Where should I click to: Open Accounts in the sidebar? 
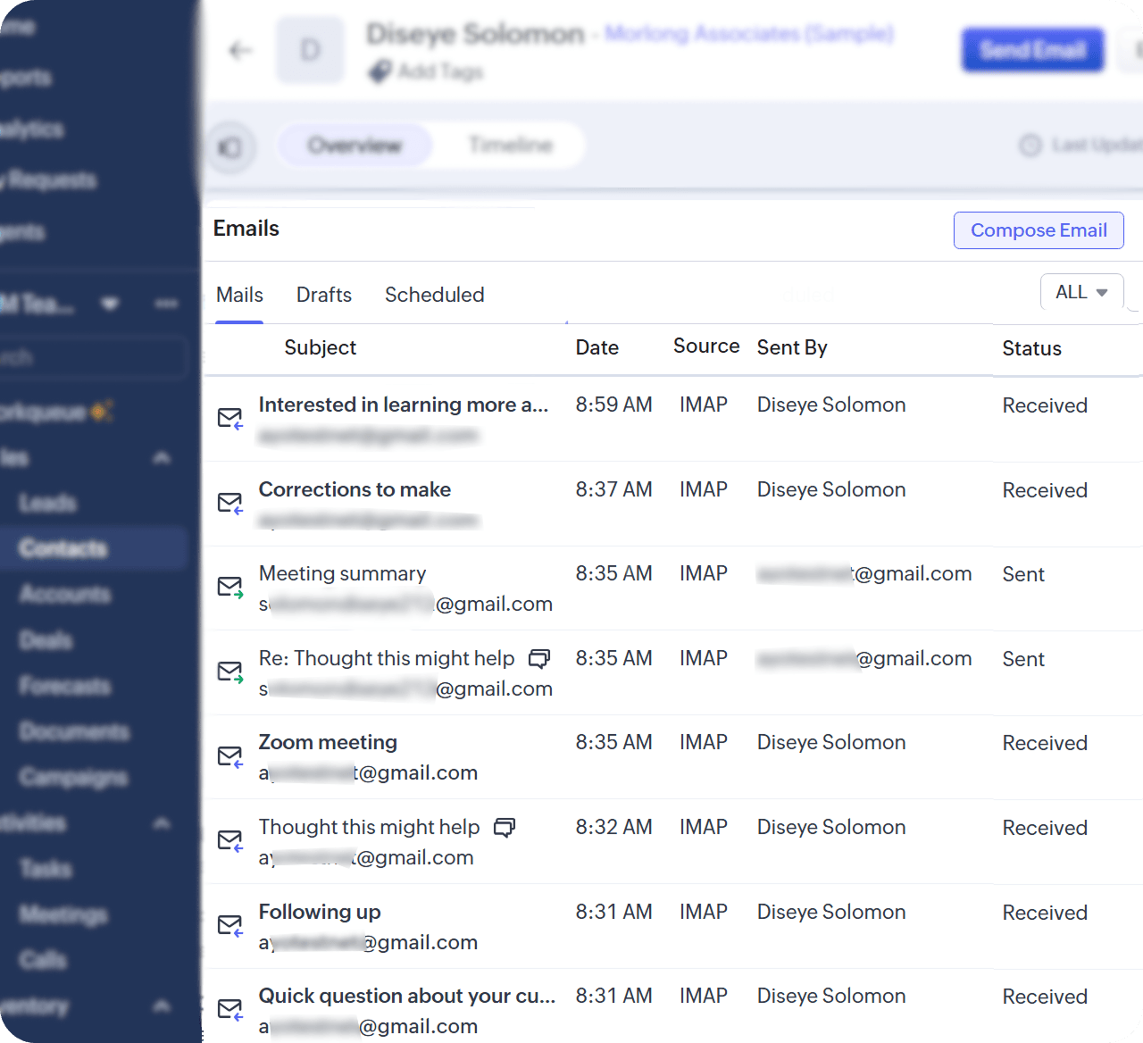click(65, 594)
